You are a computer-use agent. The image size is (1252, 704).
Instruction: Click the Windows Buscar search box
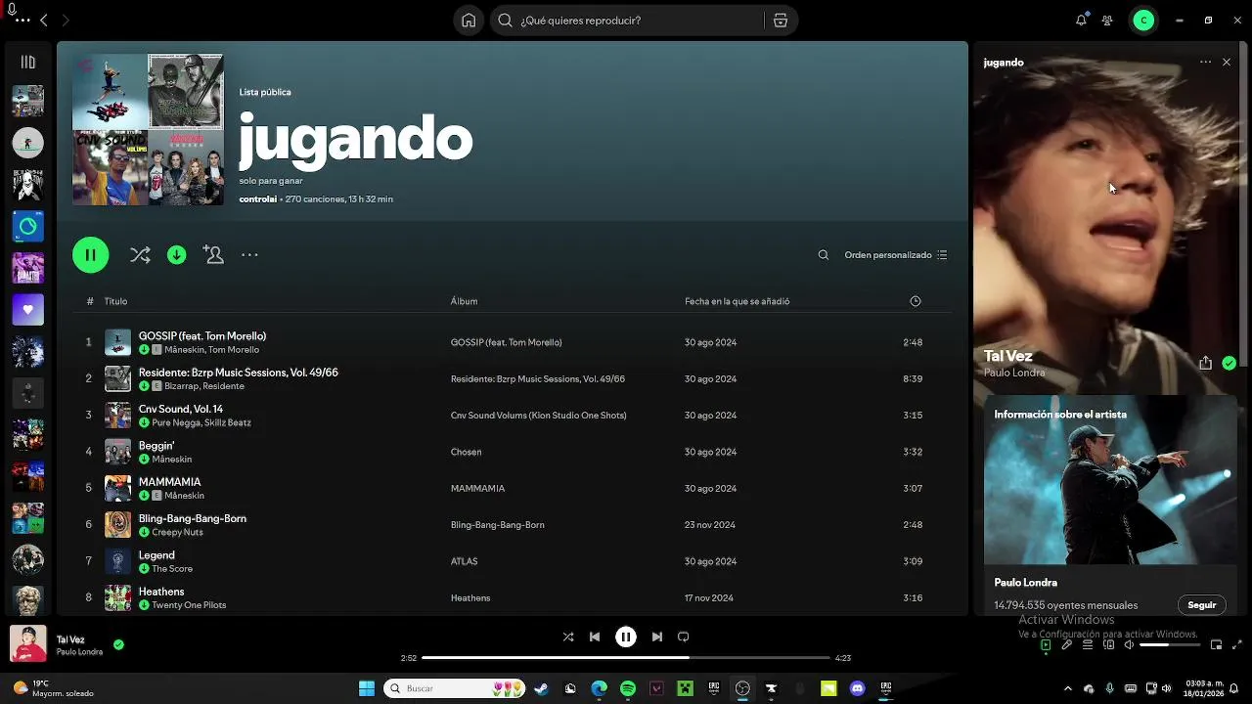(x=455, y=688)
